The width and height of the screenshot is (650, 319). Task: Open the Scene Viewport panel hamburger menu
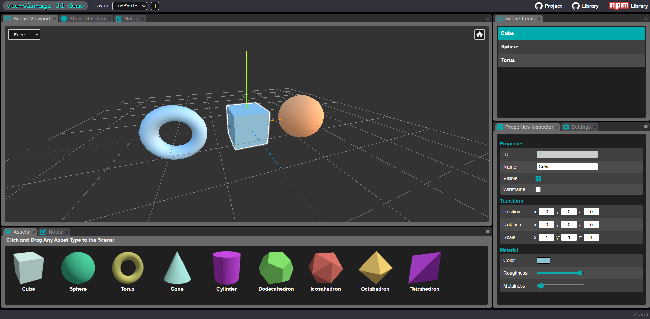487,18
